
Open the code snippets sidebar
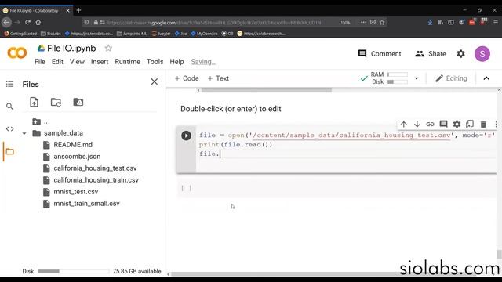point(9,128)
